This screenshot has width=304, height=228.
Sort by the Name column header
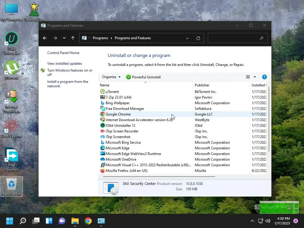[145, 85]
